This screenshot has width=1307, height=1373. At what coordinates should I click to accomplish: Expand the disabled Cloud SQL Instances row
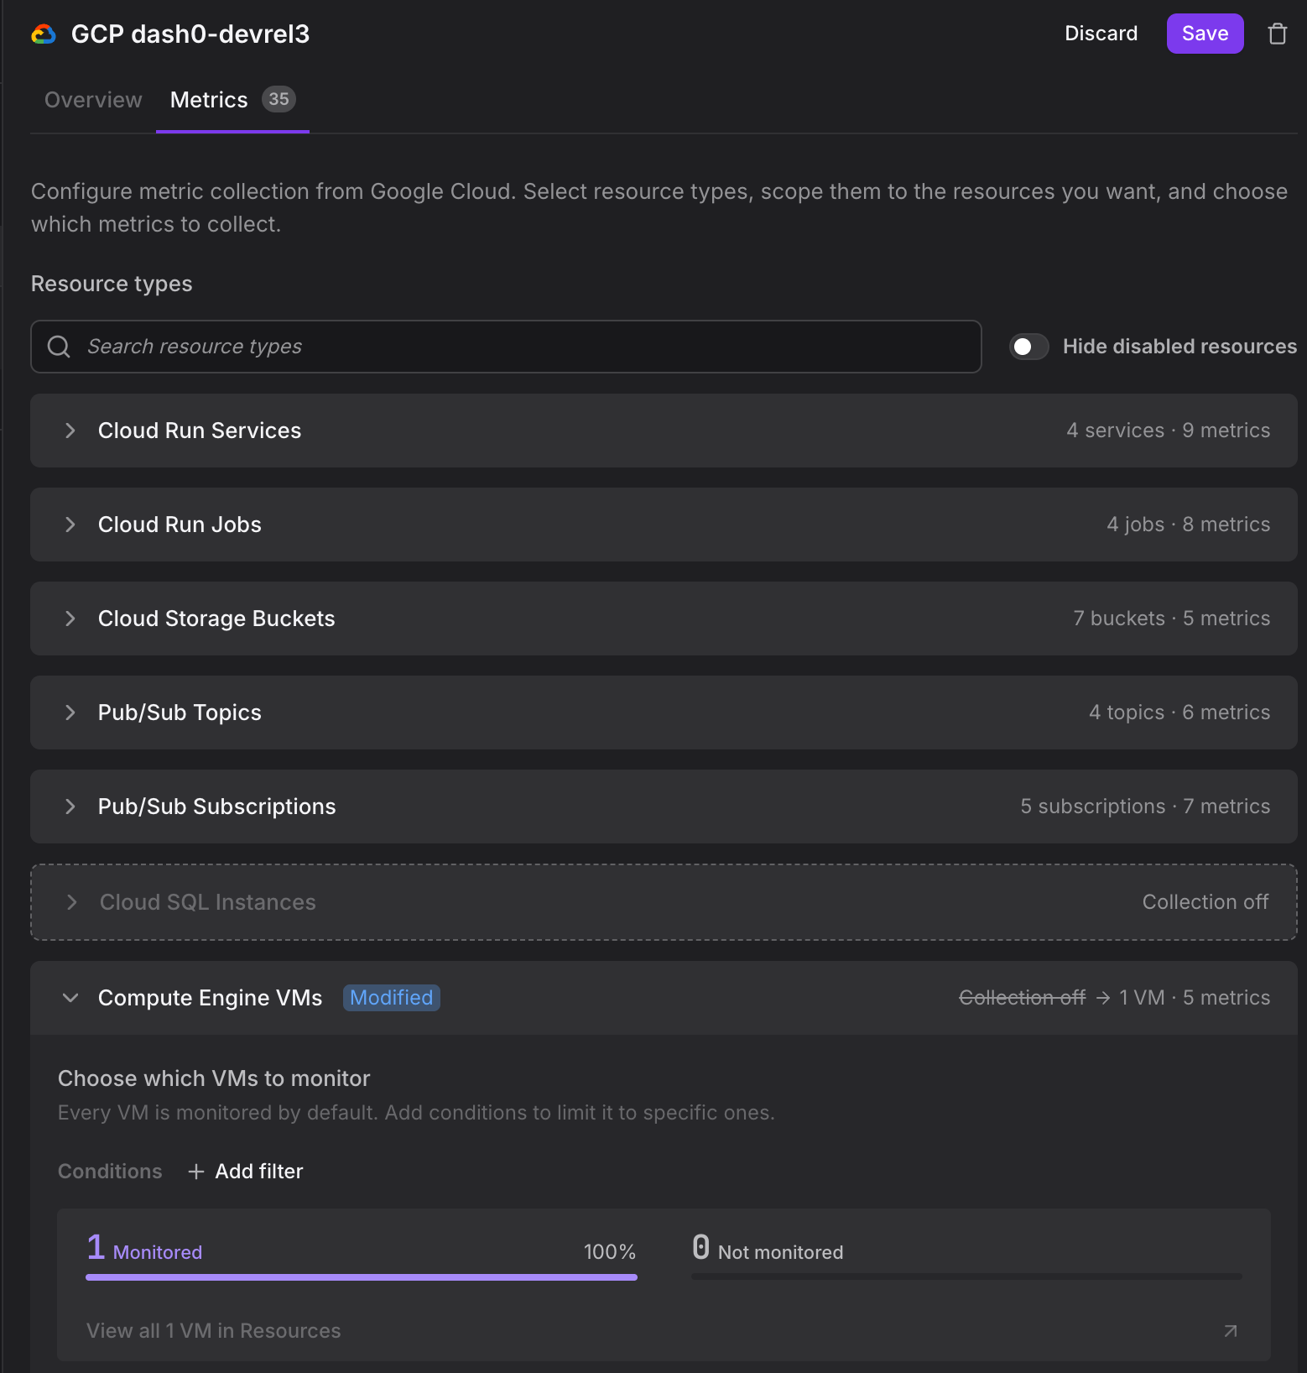[664, 902]
